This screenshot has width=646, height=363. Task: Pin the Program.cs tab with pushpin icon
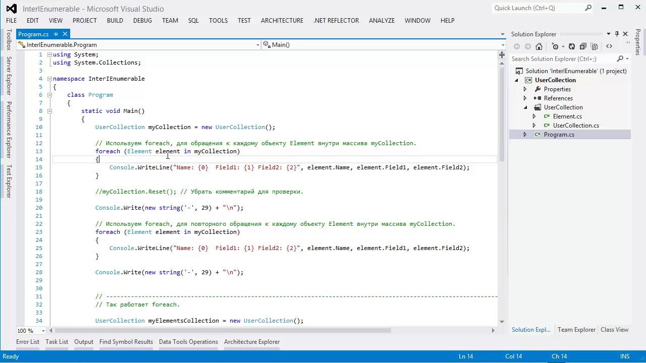[x=56, y=34]
